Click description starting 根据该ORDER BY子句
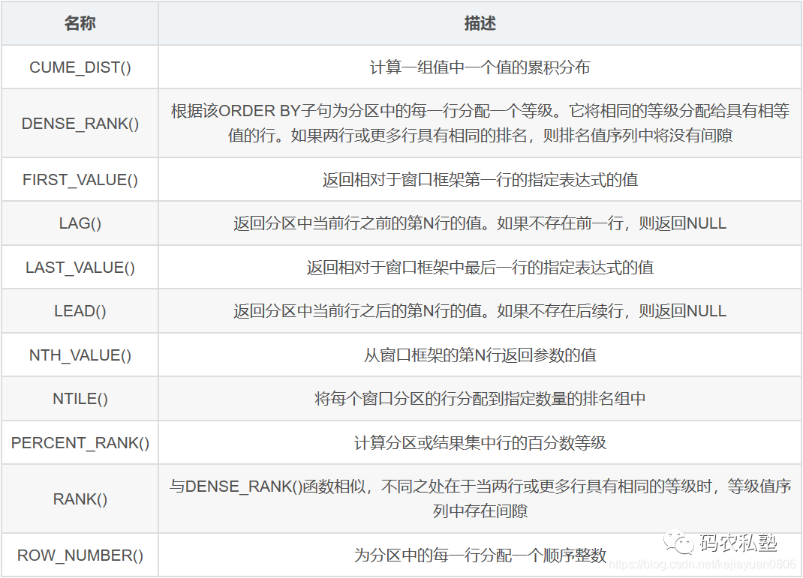803x578 pixels. (x=480, y=123)
